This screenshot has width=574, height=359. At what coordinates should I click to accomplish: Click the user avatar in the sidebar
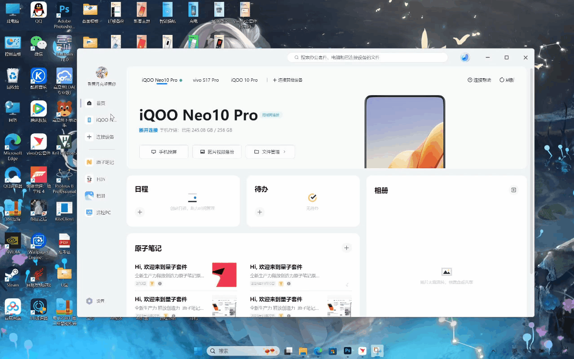[101, 73]
